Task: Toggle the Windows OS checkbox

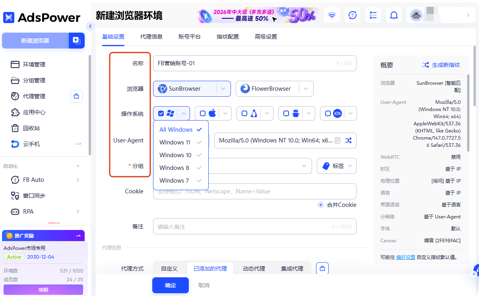Action: click(x=161, y=113)
